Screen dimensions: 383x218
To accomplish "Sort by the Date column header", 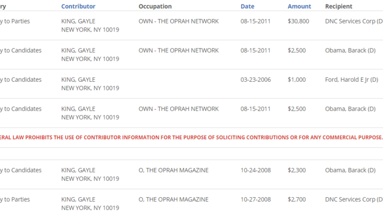I will click(x=247, y=7).
